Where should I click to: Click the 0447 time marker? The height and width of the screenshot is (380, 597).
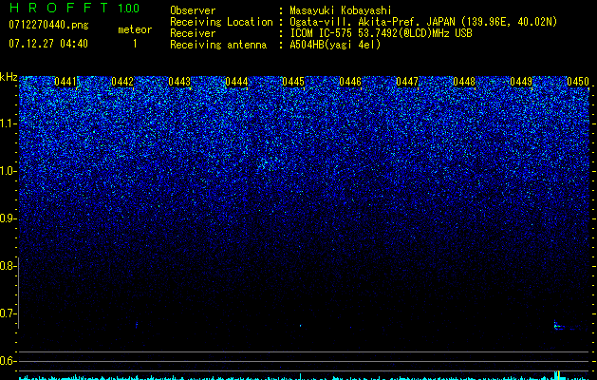click(x=407, y=82)
